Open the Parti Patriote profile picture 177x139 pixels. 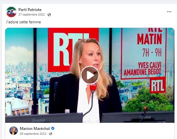tap(11, 12)
